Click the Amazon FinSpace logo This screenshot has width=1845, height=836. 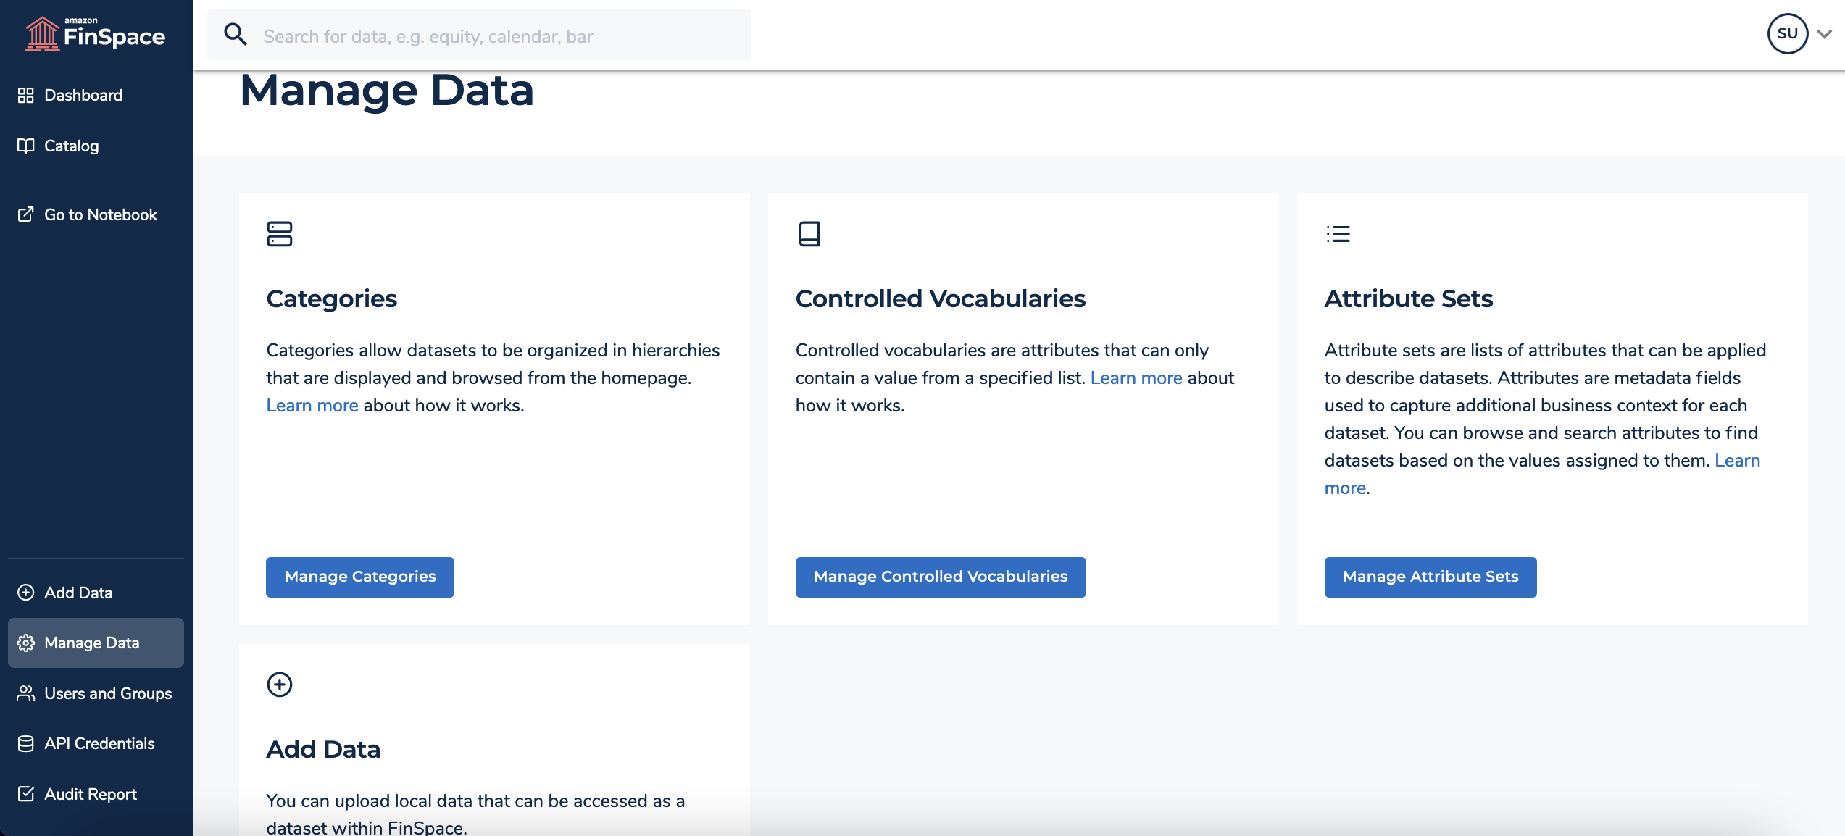point(94,33)
